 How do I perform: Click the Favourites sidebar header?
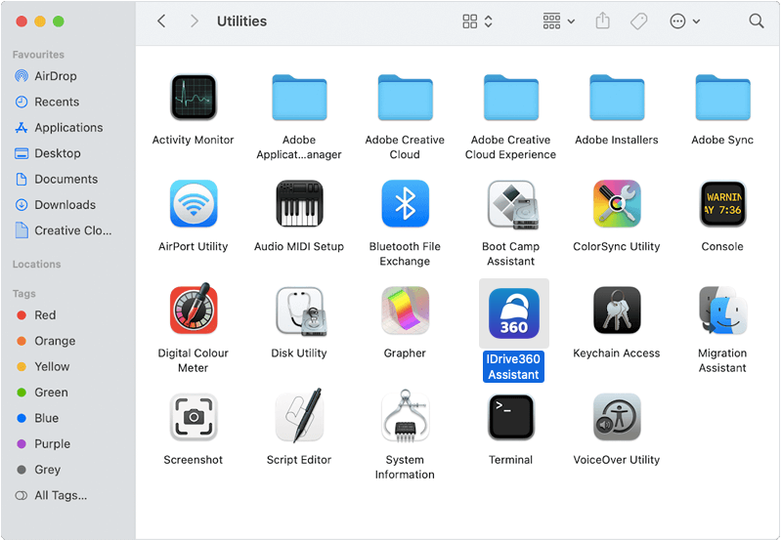[38, 55]
